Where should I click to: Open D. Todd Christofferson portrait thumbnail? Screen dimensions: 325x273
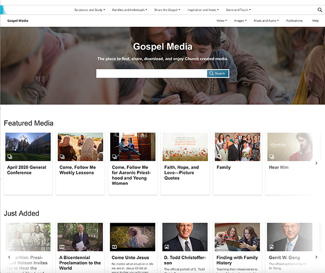pyautogui.click(x=185, y=237)
